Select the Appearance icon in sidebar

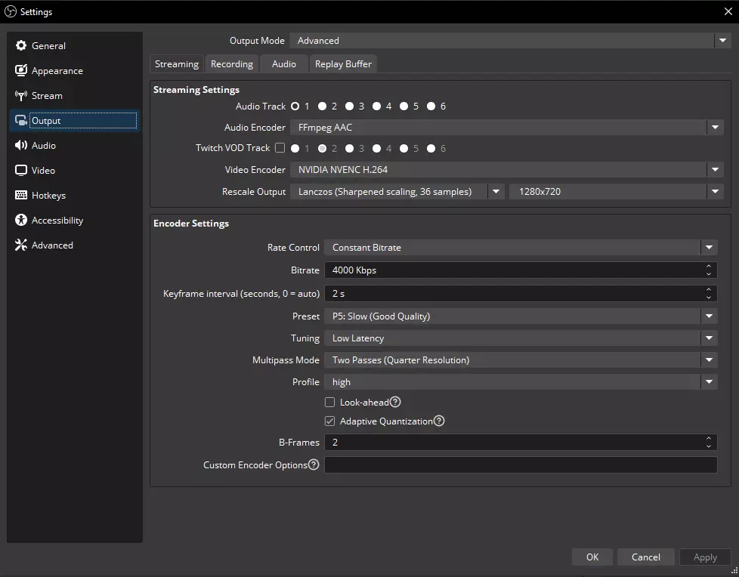pos(21,71)
